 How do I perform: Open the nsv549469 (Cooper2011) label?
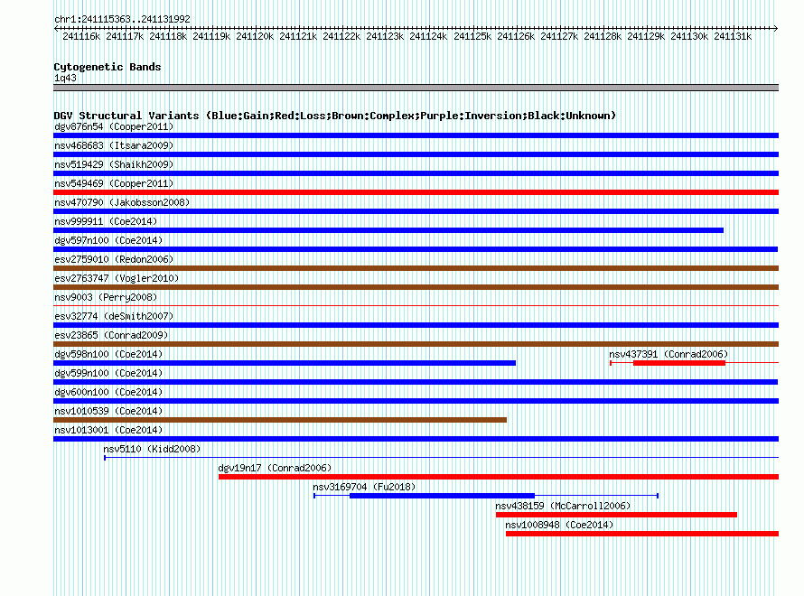coord(114,183)
